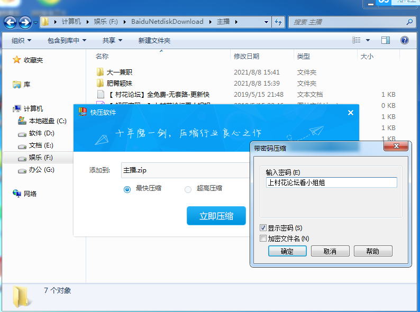Click the 名称 column header
Image resolution: width=420 pixels, height=312 pixels.
(102, 56)
